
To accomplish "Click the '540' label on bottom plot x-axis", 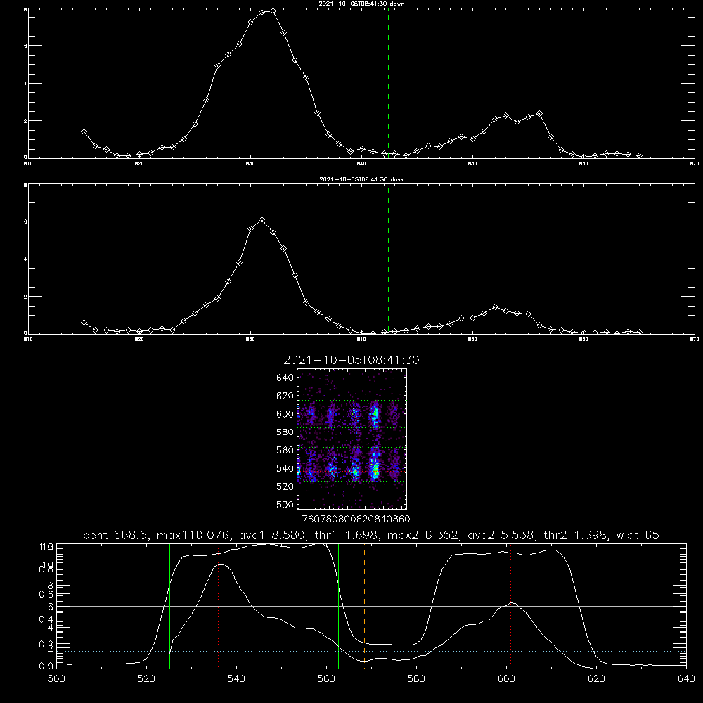I will click(x=236, y=679).
